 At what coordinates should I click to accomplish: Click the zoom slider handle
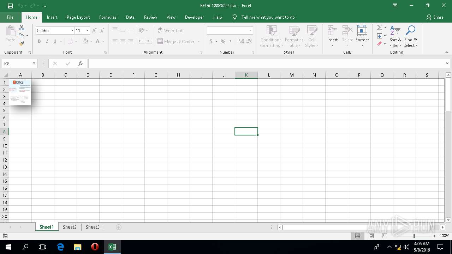pyautogui.click(x=414, y=236)
